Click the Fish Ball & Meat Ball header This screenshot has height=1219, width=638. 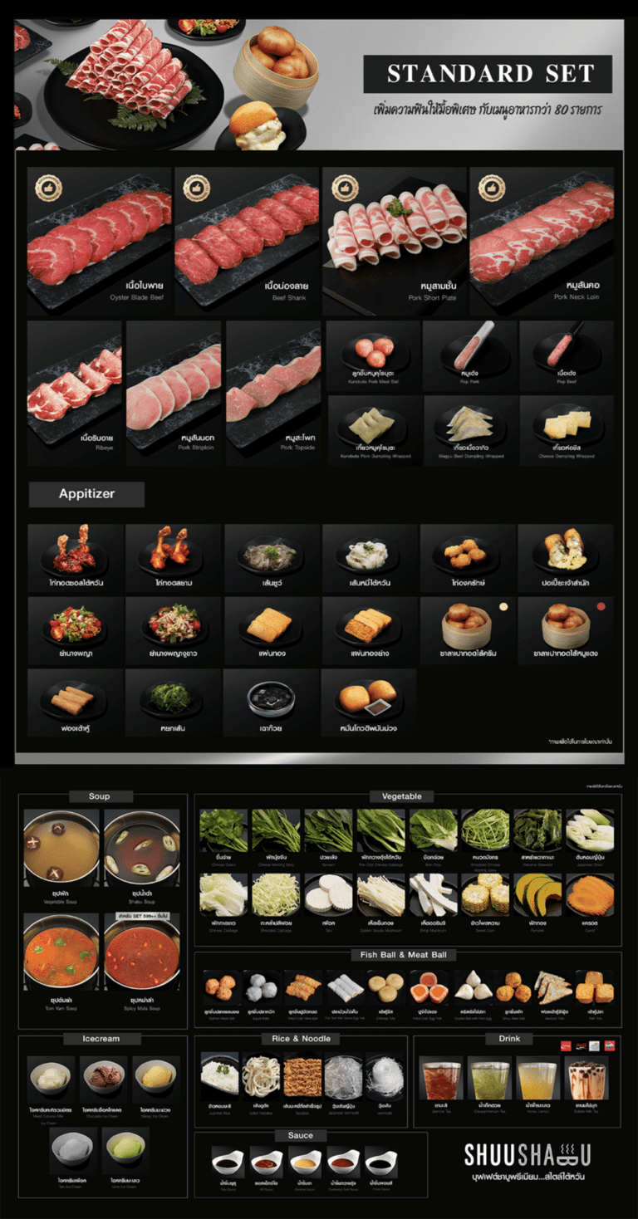(x=404, y=955)
